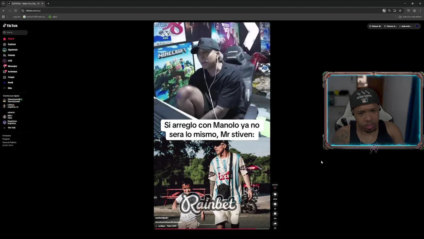Open Mensajes inbox
424x239 pixels.
click(x=10, y=66)
